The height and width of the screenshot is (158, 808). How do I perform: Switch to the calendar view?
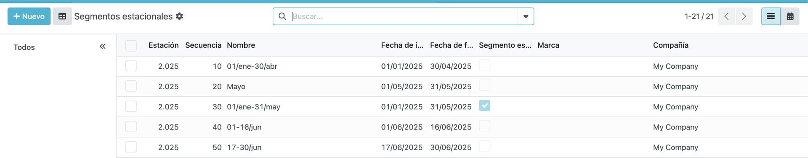coord(790,16)
